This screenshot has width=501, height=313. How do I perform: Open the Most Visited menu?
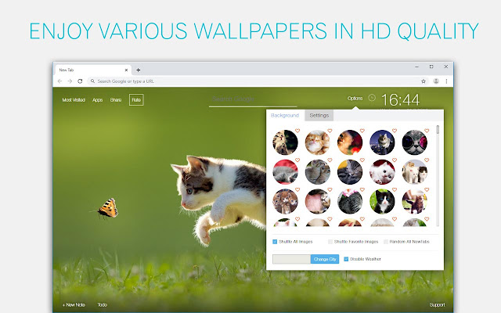coord(74,99)
